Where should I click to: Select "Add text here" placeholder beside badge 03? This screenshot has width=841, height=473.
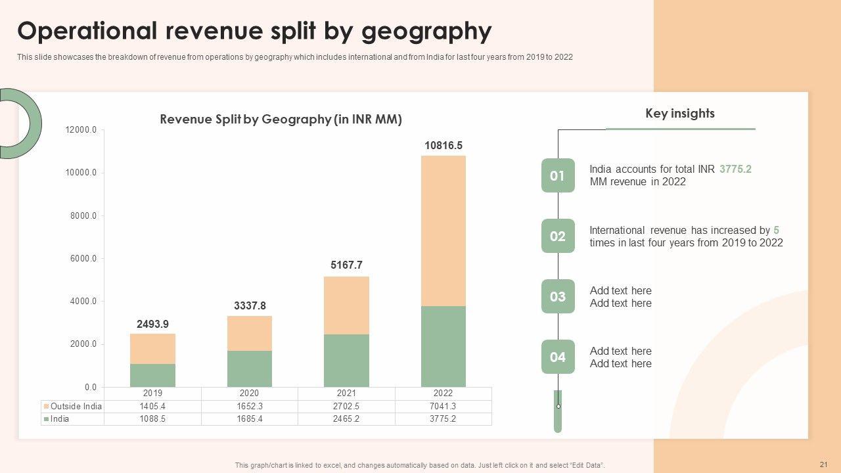point(621,297)
